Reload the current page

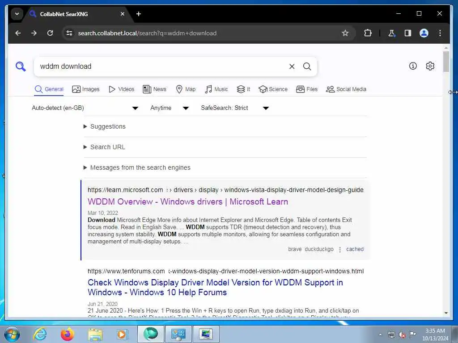[x=50, y=33]
